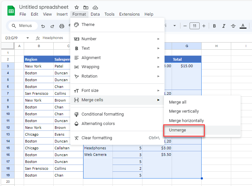This screenshot has width=252, height=186.
Task: Open the font dropdown arrow in toolbar
Action: (175, 26)
